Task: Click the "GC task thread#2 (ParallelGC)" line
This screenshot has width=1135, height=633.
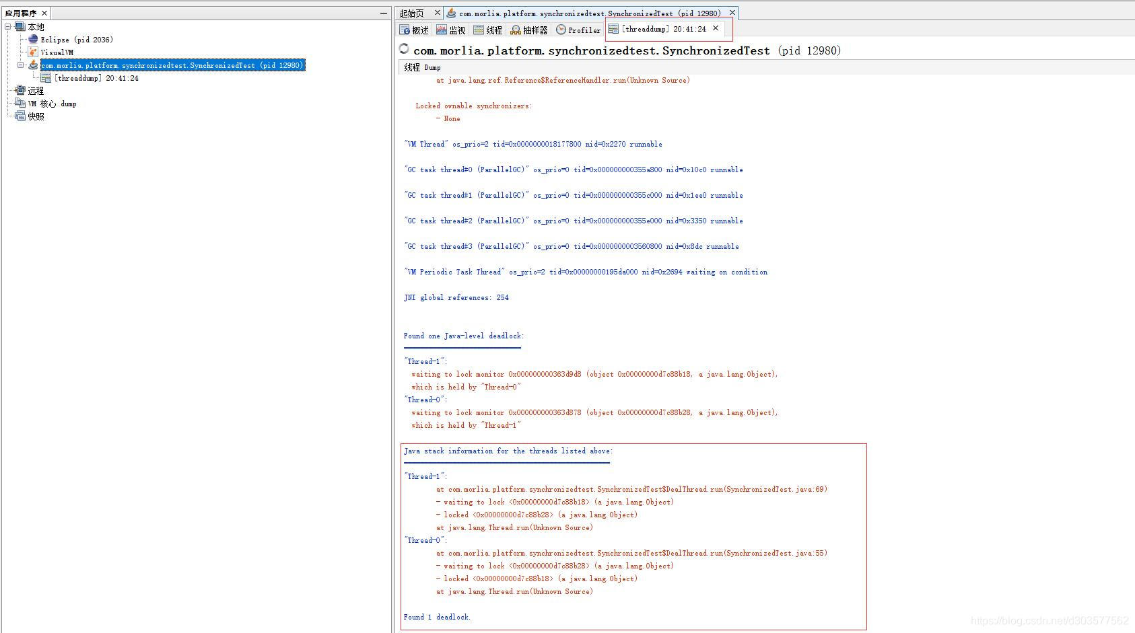Action: [574, 221]
